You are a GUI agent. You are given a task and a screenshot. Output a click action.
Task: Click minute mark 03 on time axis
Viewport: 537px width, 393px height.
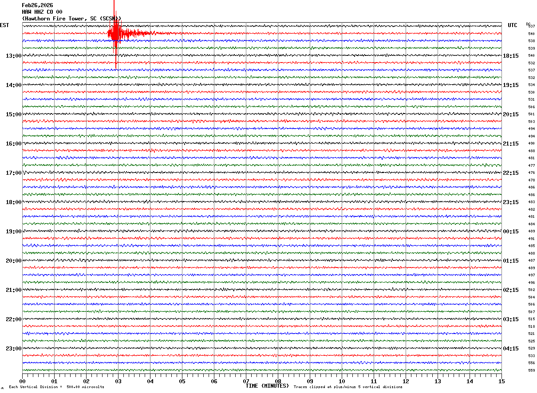tap(118, 381)
